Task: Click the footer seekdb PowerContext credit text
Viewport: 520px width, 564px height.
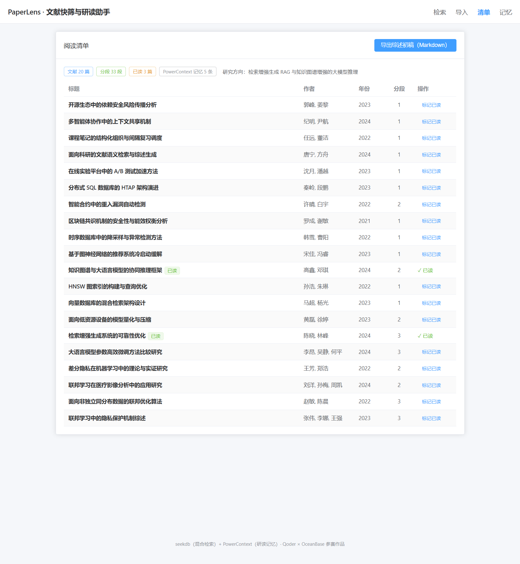Action: click(x=260, y=544)
